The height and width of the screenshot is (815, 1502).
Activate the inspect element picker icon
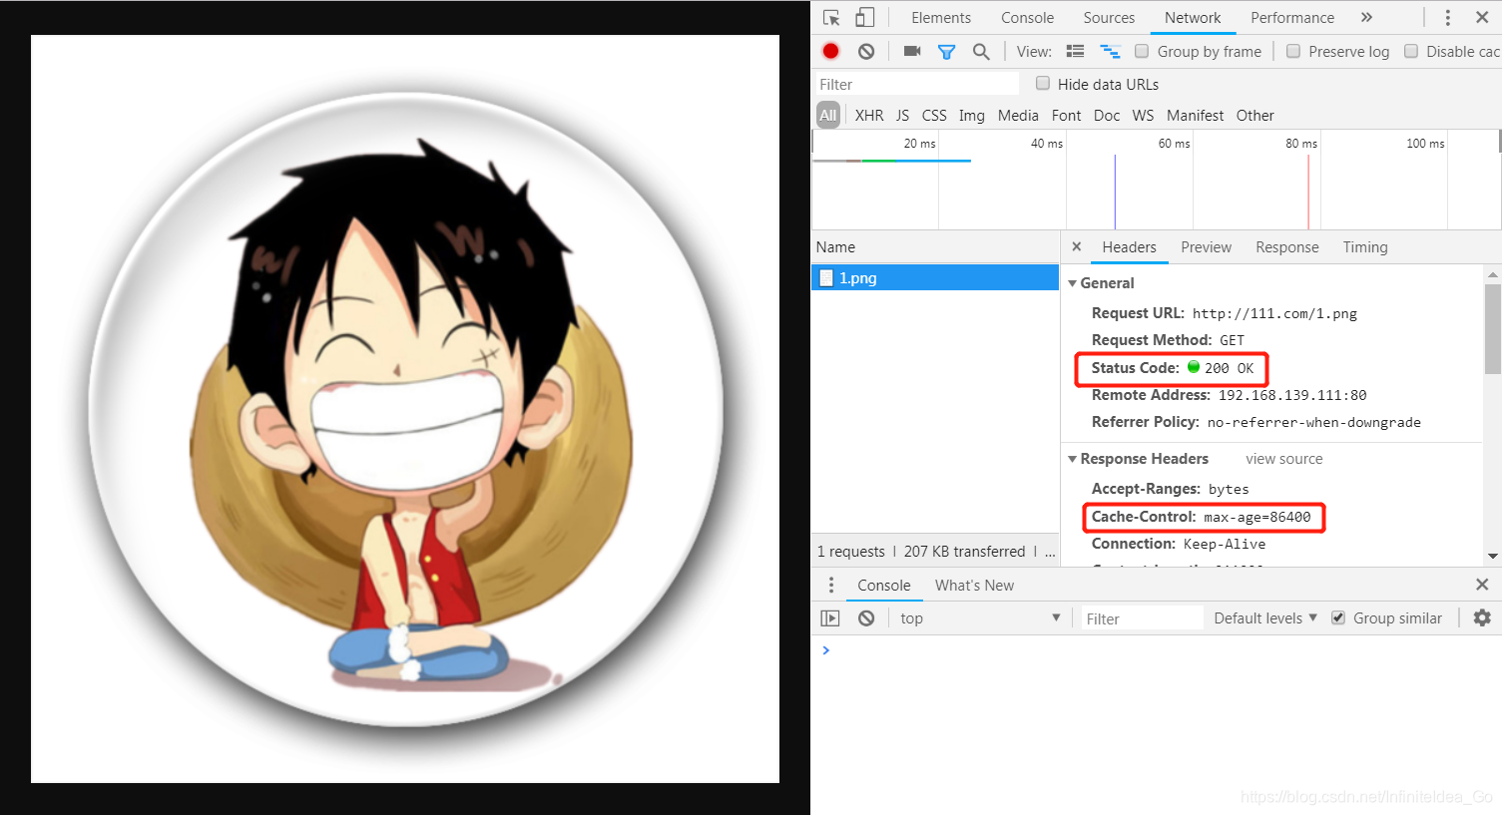tap(831, 18)
